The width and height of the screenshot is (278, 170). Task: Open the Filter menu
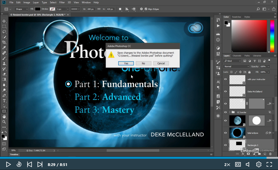click(x=62, y=2)
